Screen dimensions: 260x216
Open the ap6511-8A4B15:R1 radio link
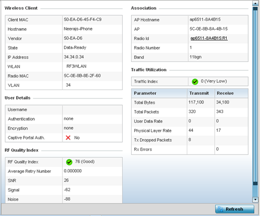209,39
